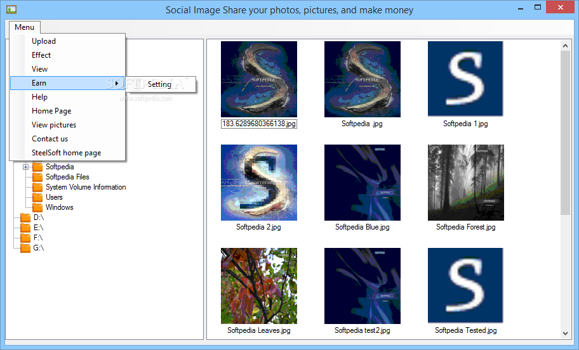Click the Softpedia Forest.jpg file name
The width and height of the screenshot is (579, 350).
point(465,227)
